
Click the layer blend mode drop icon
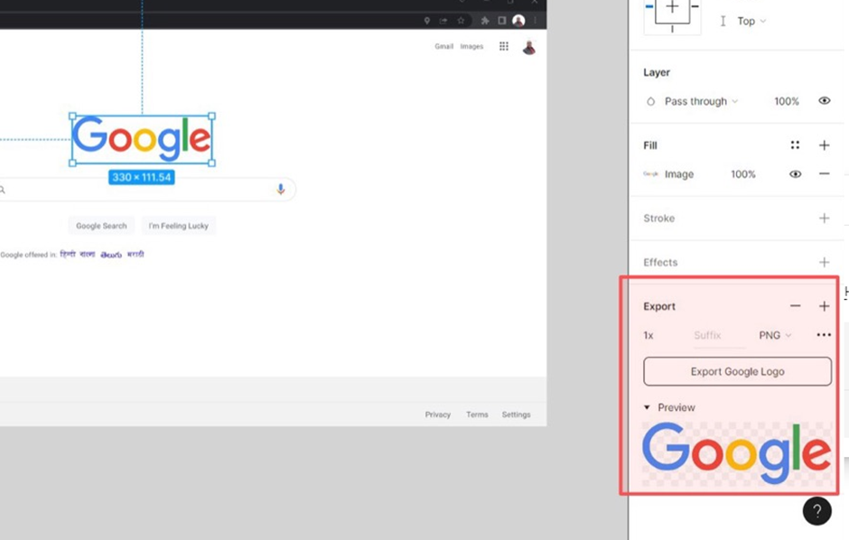(651, 101)
